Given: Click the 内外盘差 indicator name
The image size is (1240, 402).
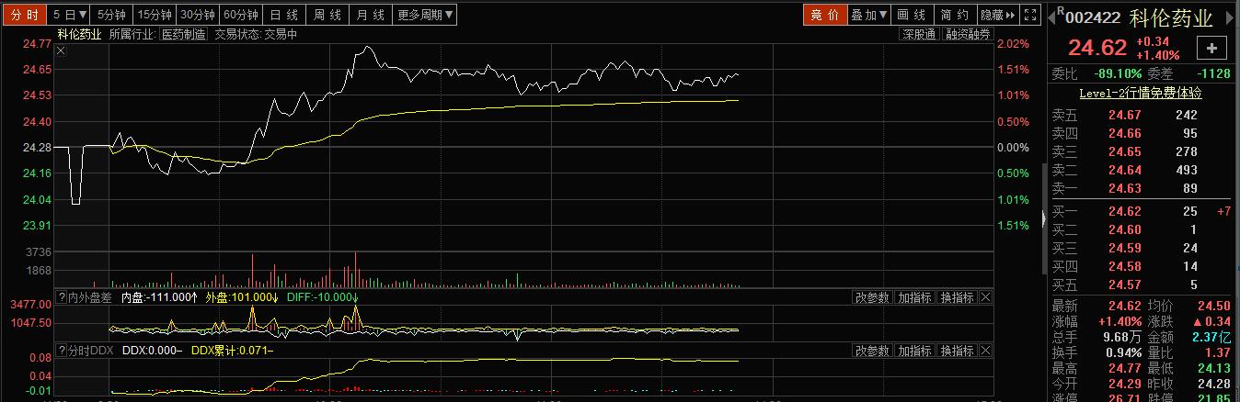Looking at the screenshot, I should [90, 297].
